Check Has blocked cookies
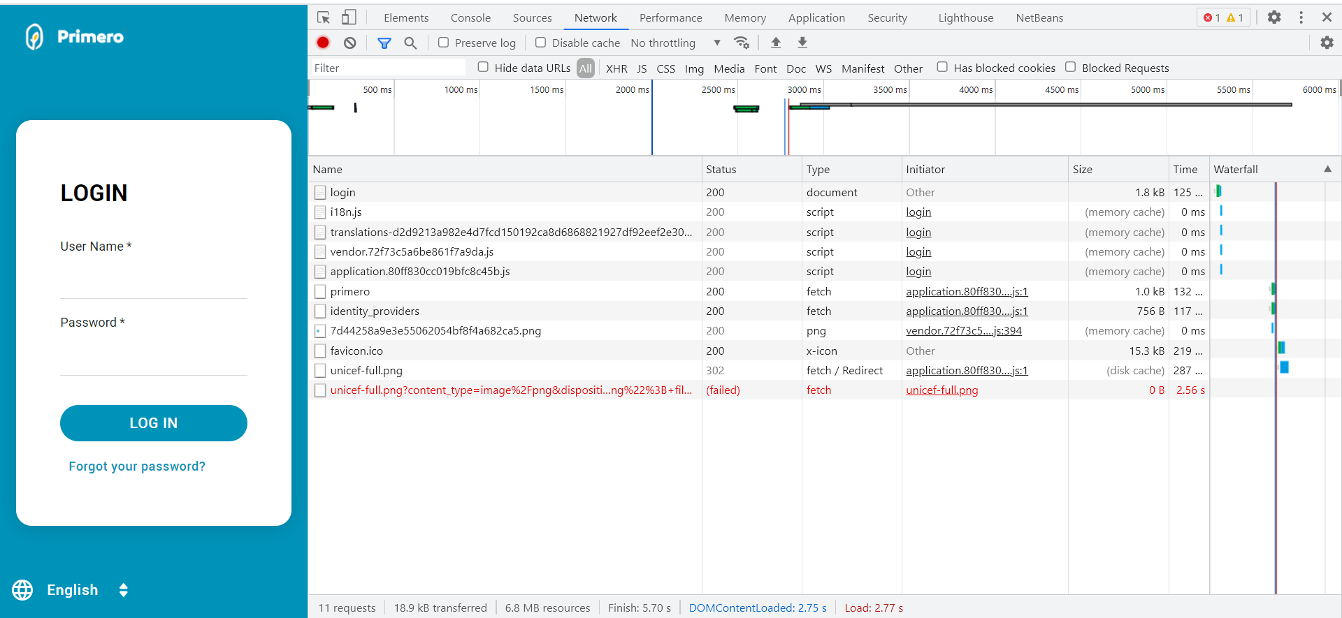This screenshot has width=1342, height=618. click(x=942, y=67)
